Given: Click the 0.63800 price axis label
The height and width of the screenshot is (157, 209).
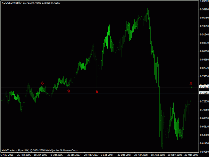Looking at the screenshot, I should click(204, 135).
